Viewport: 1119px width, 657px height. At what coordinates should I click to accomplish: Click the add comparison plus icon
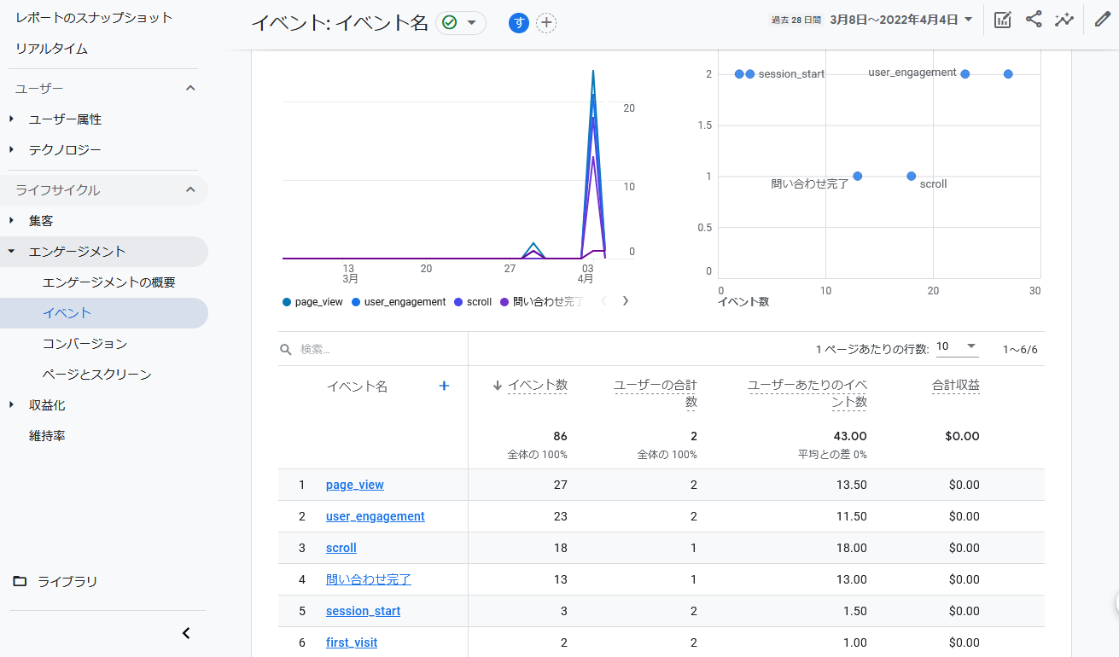(546, 23)
